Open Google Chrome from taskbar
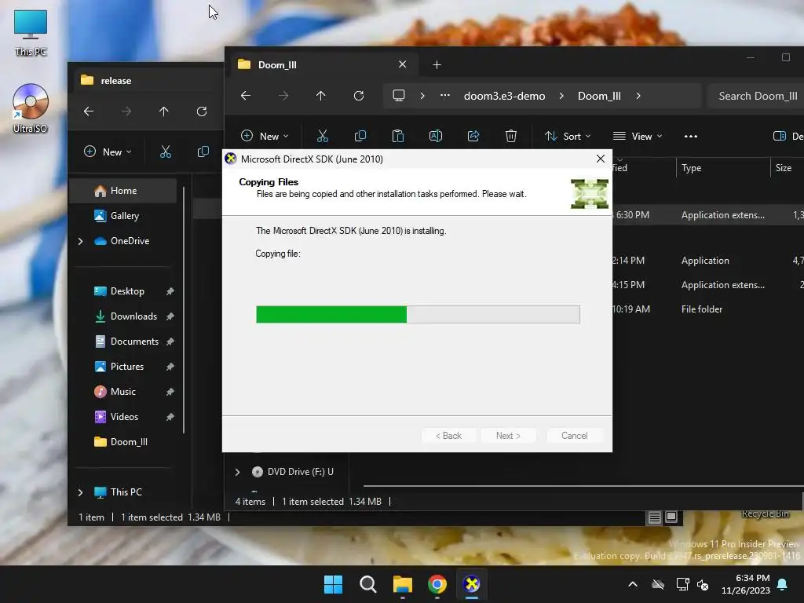Viewport: 804px width, 603px height. tap(437, 584)
